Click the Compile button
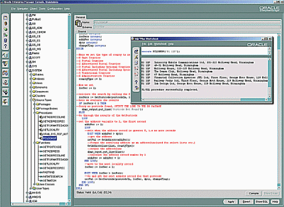The height and width of the screenshot is (207, 284). pos(254,193)
